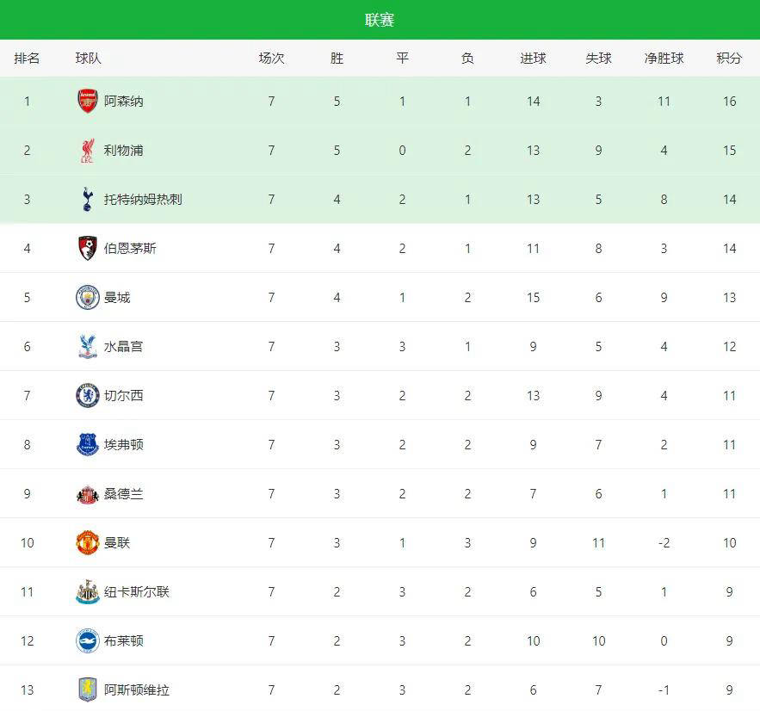Click the 进球 column header
The width and height of the screenshot is (760, 711).
click(533, 59)
